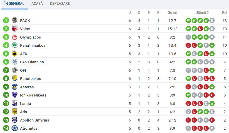Click the AEK yellow eagle crest
Screen dimensions: 229x133
click(15, 54)
